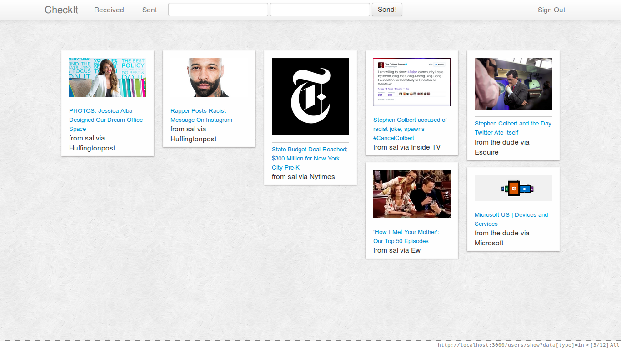This screenshot has width=621, height=349.
Task: Click the New York Times T logo image
Action: pyautogui.click(x=310, y=97)
